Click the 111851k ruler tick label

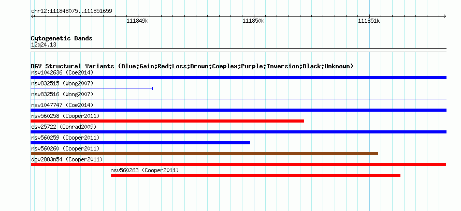(369, 21)
